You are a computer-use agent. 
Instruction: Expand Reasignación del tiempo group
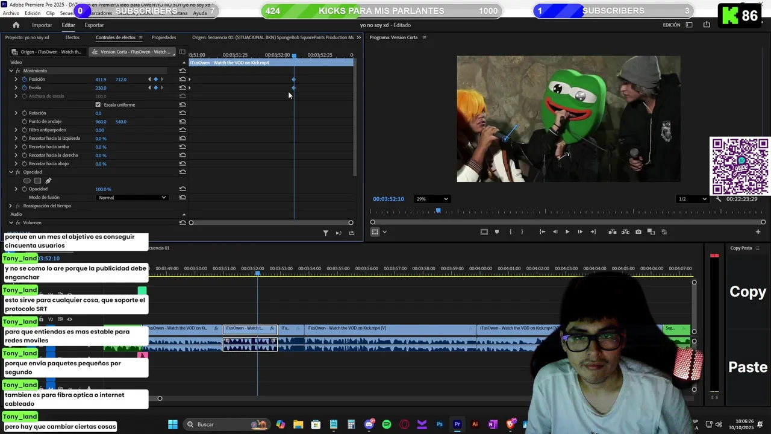click(x=11, y=206)
